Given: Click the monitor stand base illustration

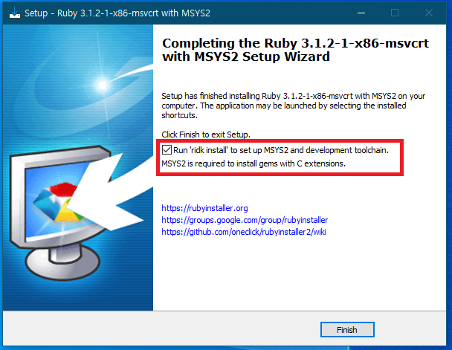Looking at the screenshot, I should pos(62,262).
